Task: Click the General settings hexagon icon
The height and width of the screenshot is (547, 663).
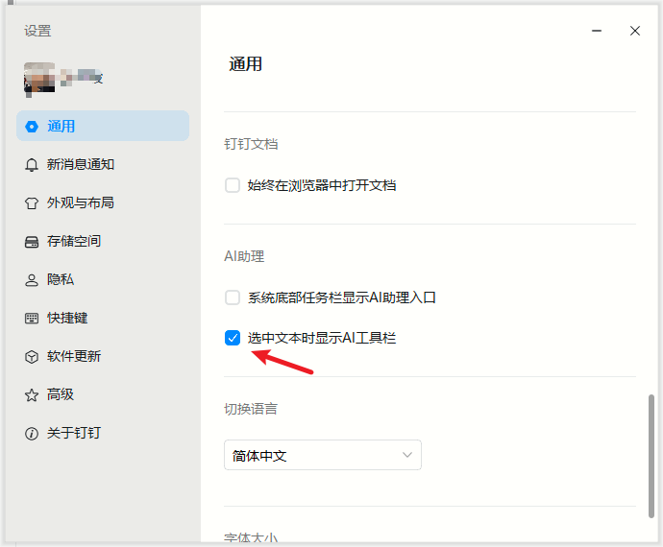Action: tap(32, 126)
